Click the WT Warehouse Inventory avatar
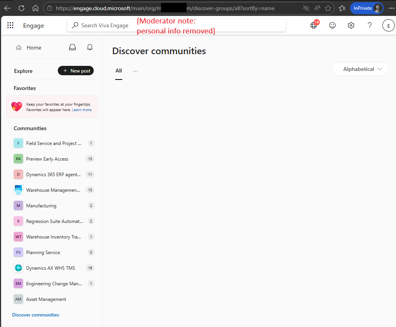The height and width of the screenshot is (327, 396). [x=18, y=237]
